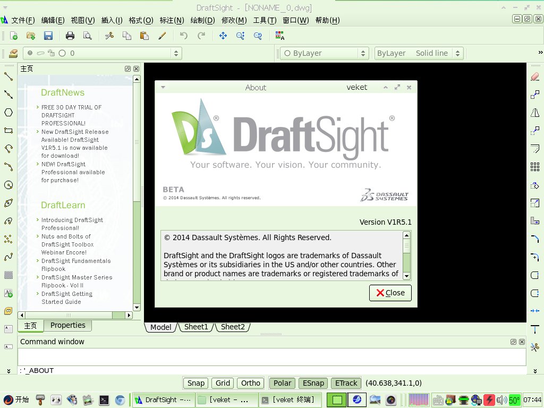The image size is (544, 408).
Task: Click the Copy icon
Action: pos(126,36)
